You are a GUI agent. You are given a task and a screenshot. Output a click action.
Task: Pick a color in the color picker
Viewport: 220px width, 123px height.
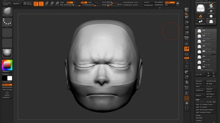coord(7,65)
